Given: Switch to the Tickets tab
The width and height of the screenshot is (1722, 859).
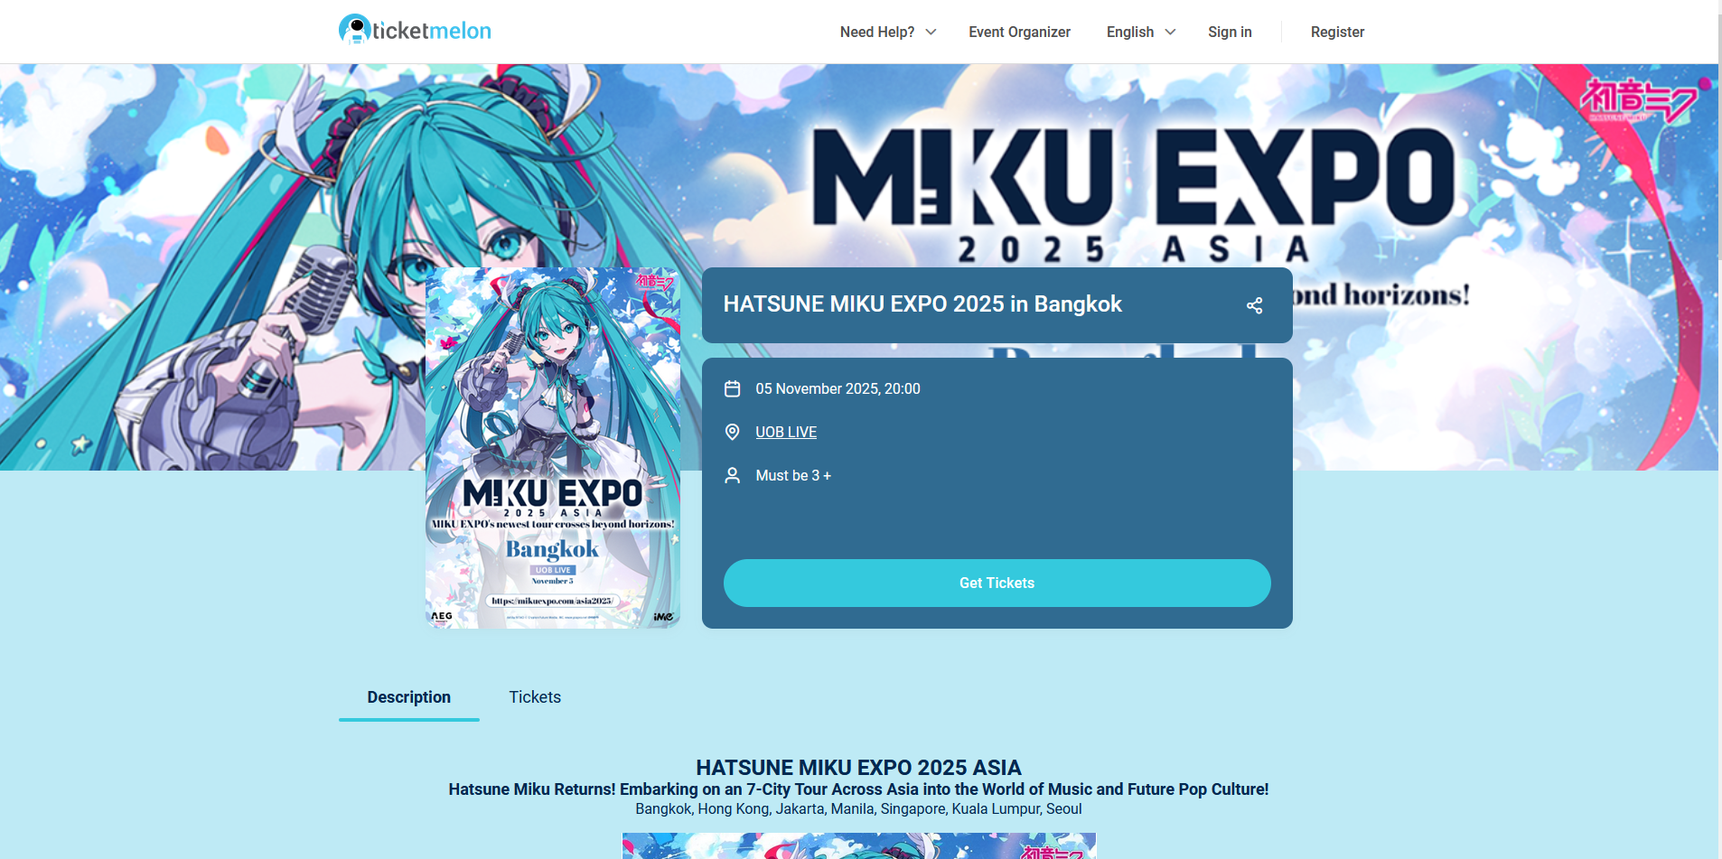Looking at the screenshot, I should (535, 697).
